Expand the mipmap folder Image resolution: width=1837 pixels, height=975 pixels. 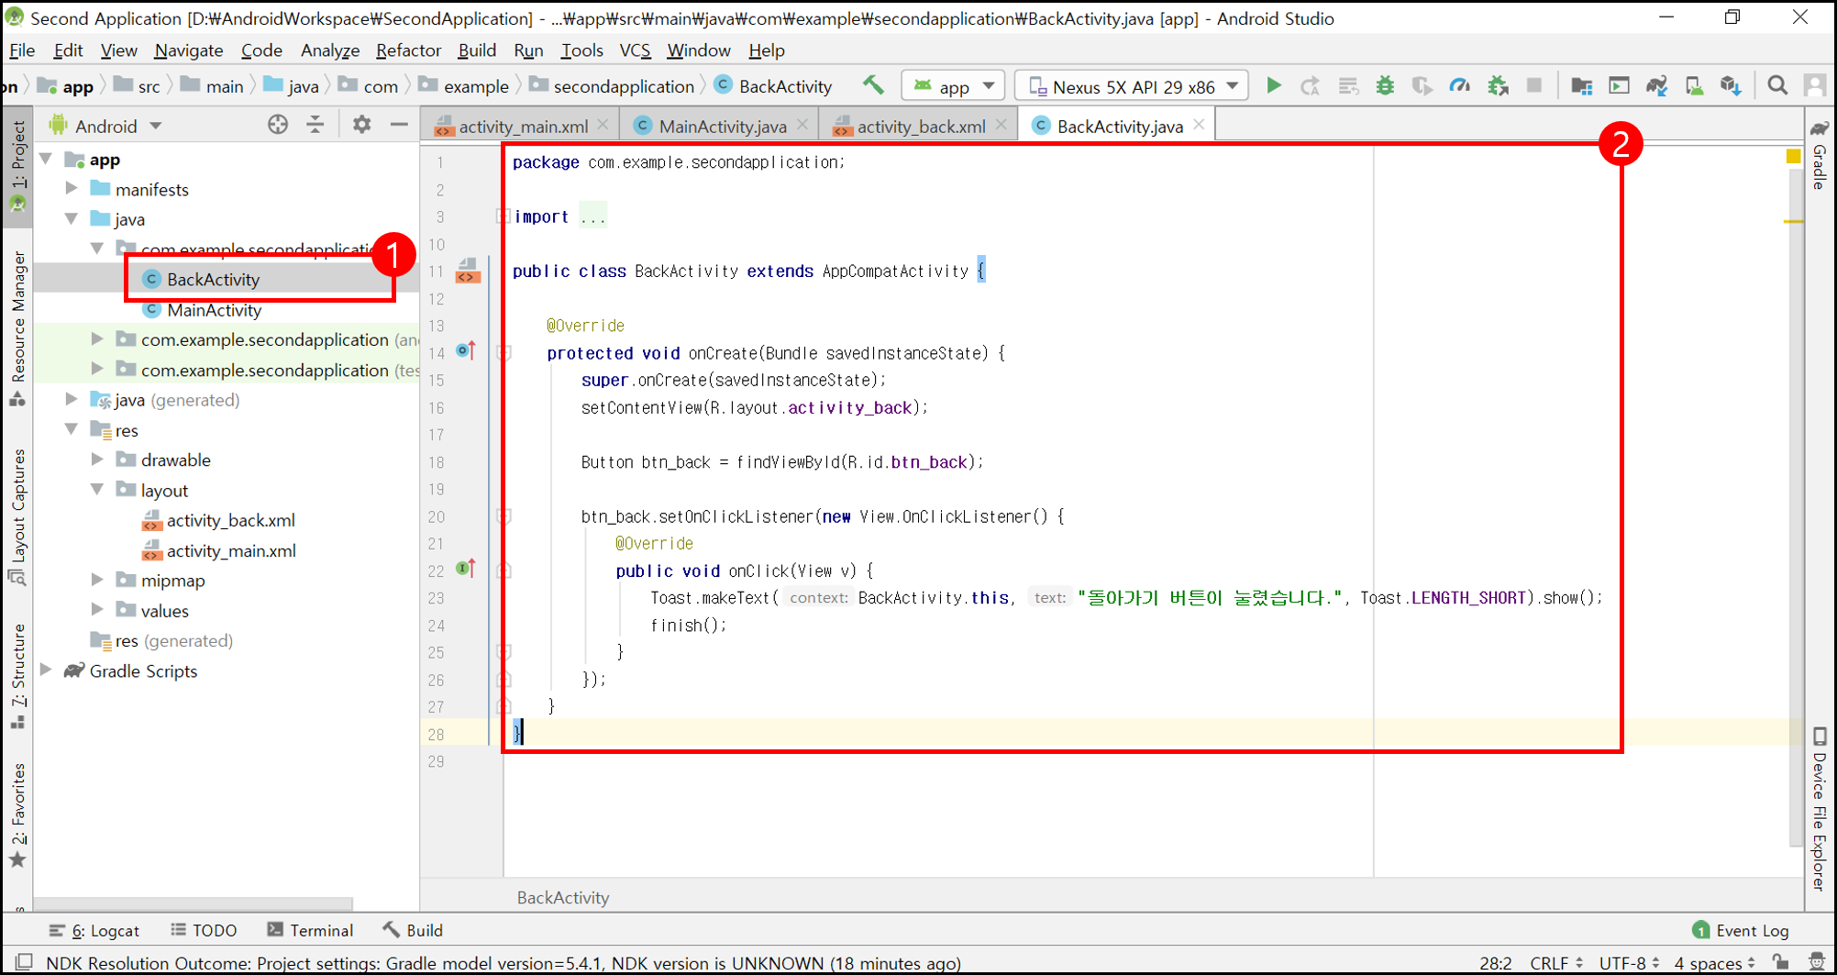(x=97, y=580)
